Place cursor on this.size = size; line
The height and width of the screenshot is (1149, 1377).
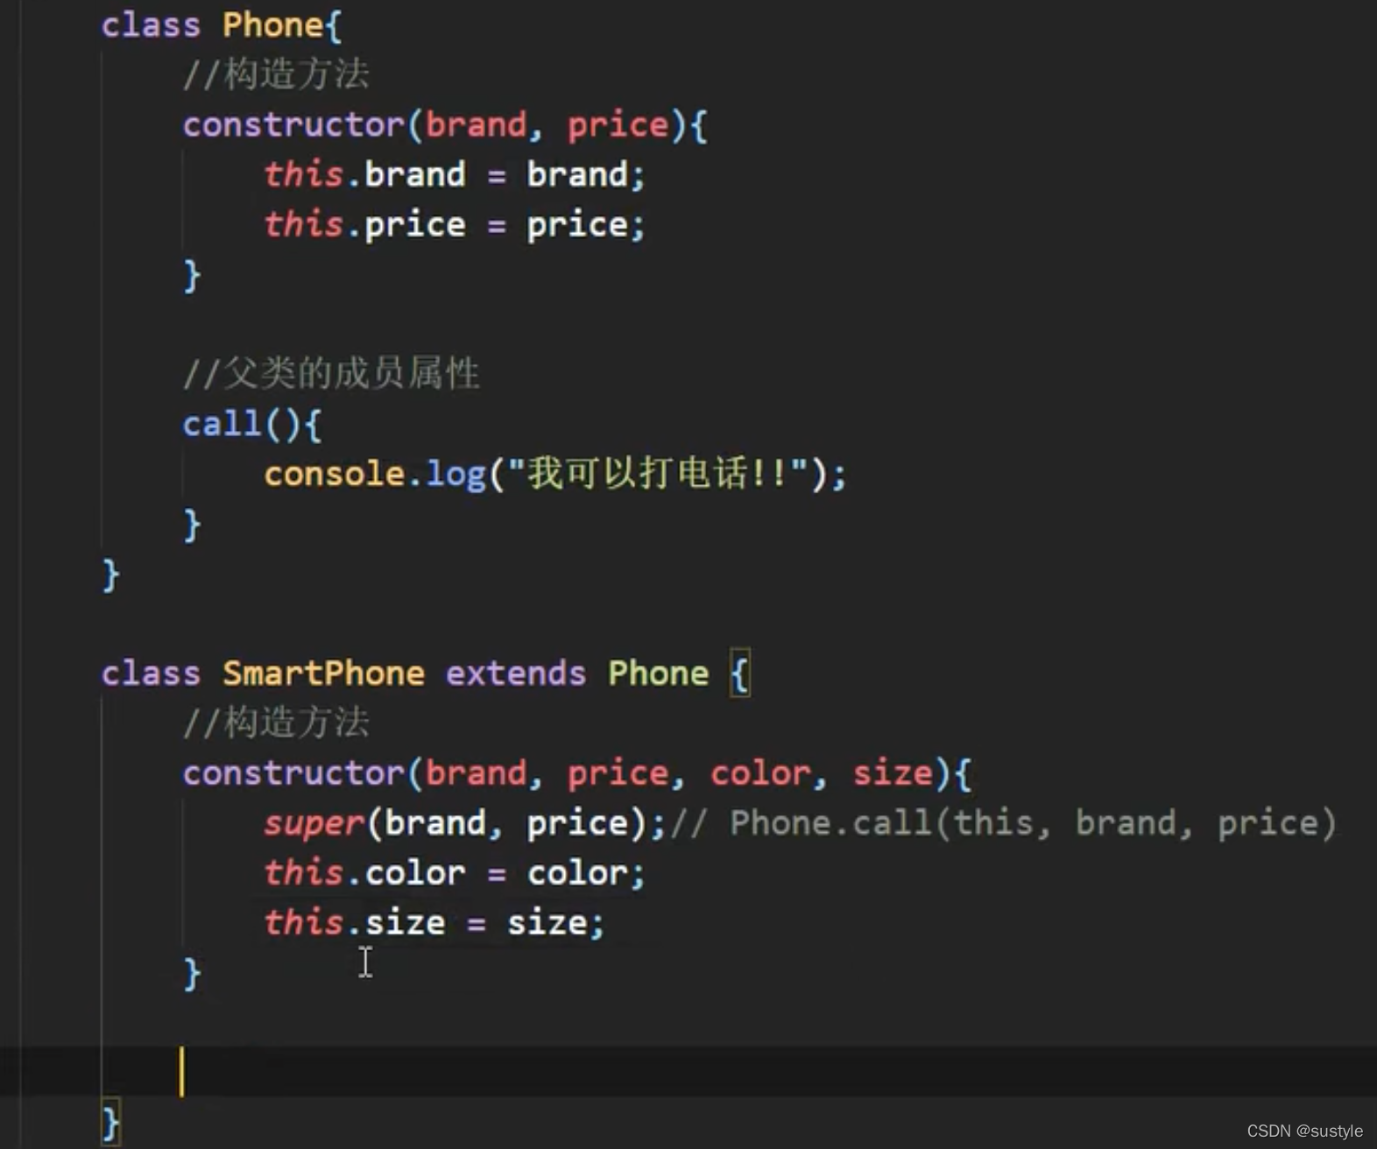point(434,923)
